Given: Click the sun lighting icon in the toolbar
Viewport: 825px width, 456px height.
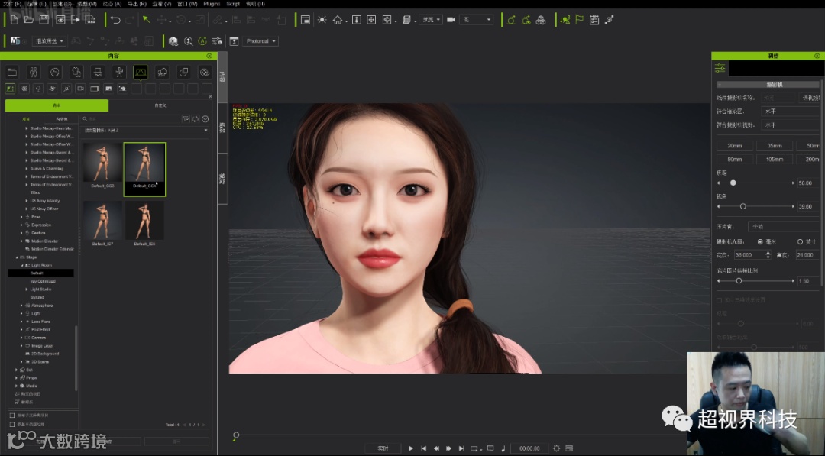Looking at the screenshot, I should (322, 20).
